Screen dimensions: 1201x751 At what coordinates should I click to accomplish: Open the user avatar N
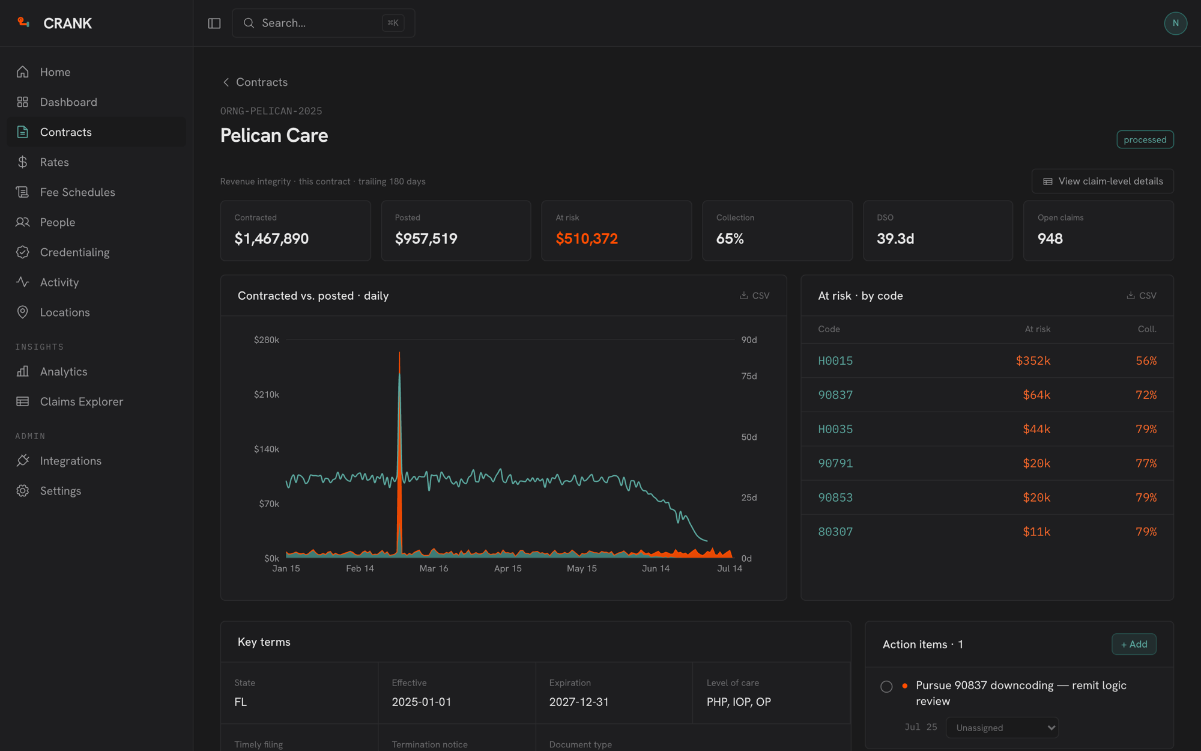tap(1175, 23)
